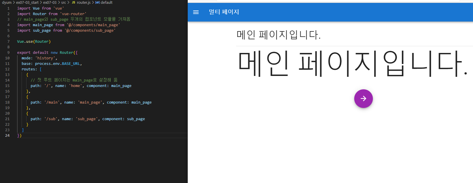The width and height of the screenshot is (473, 183).
Task: Click line number 12 in gutter
Action: click(x=7, y=69)
